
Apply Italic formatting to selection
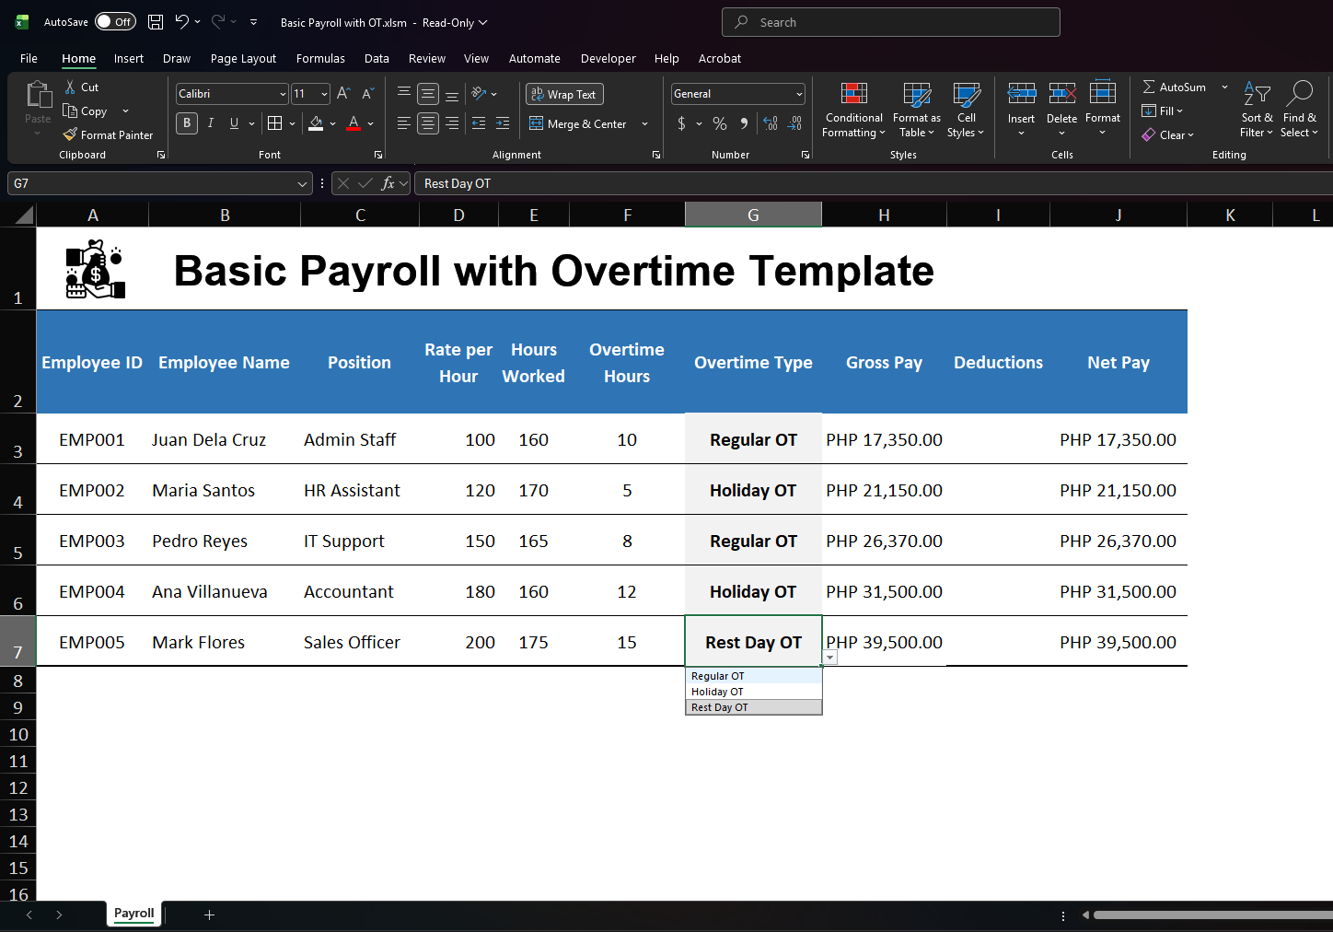coord(210,122)
